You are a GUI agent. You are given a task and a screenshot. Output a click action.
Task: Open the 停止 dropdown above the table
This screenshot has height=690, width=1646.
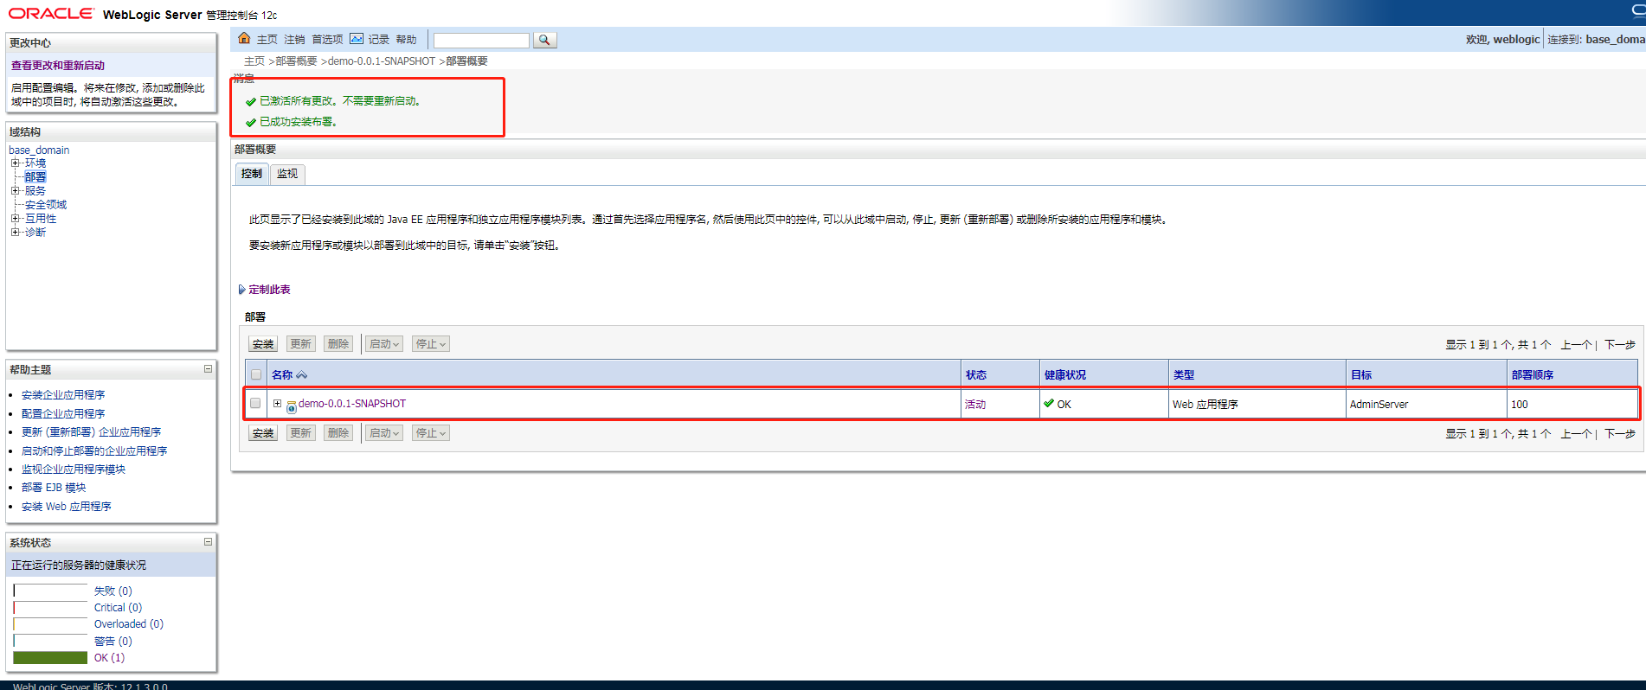pos(431,344)
